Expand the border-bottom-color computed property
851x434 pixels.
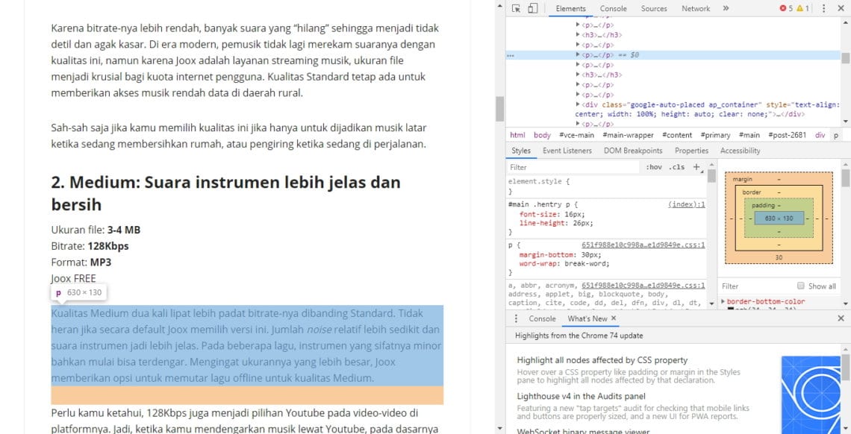(x=723, y=301)
